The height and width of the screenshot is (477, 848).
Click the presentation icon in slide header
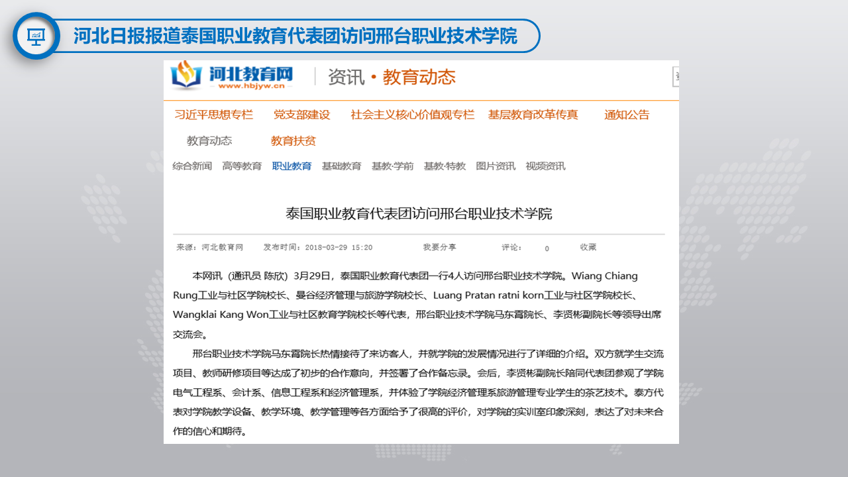pos(36,36)
